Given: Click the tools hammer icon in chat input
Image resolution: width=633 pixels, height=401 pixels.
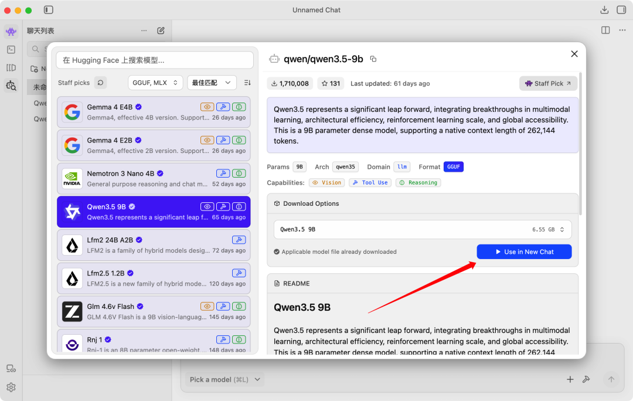Looking at the screenshot, I should pyautogui.click(x=586, y=379).
